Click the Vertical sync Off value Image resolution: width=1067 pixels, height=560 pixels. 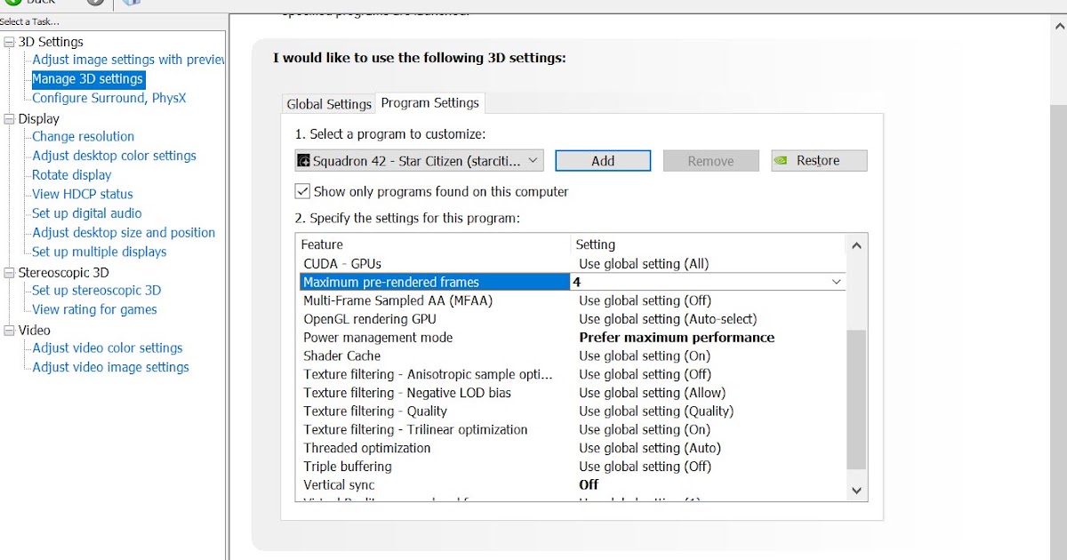[x=589, y=484]
